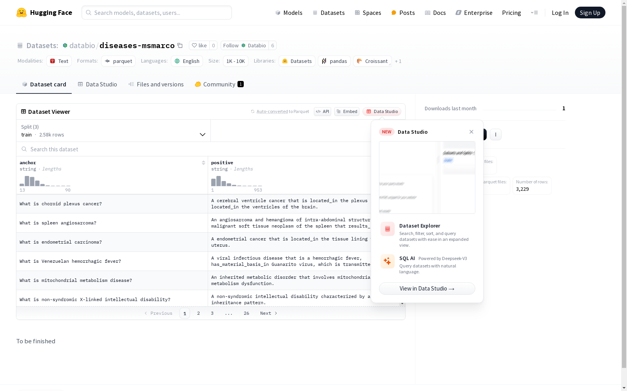Click the search magnifier icon in dataset search
627x391 pixels.
pyautogui.click(x=24, y=149)
